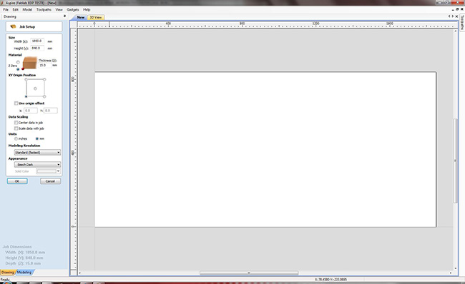Open the Gadgets menu

73,9
